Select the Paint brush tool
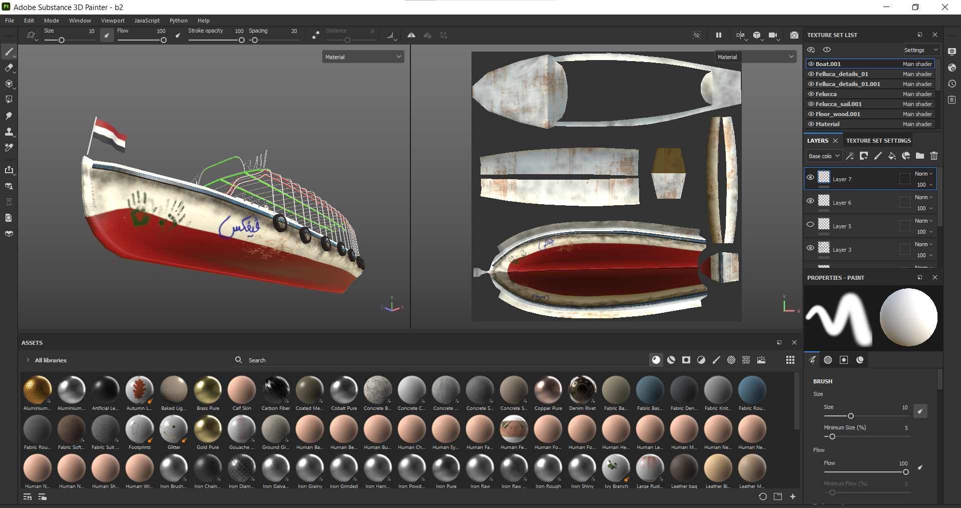The width and height of the screenshot is (961, 508). [x=9, y=52]
